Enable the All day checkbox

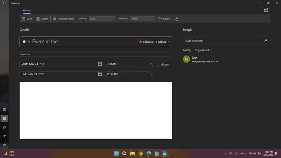[x=156, y=65]
